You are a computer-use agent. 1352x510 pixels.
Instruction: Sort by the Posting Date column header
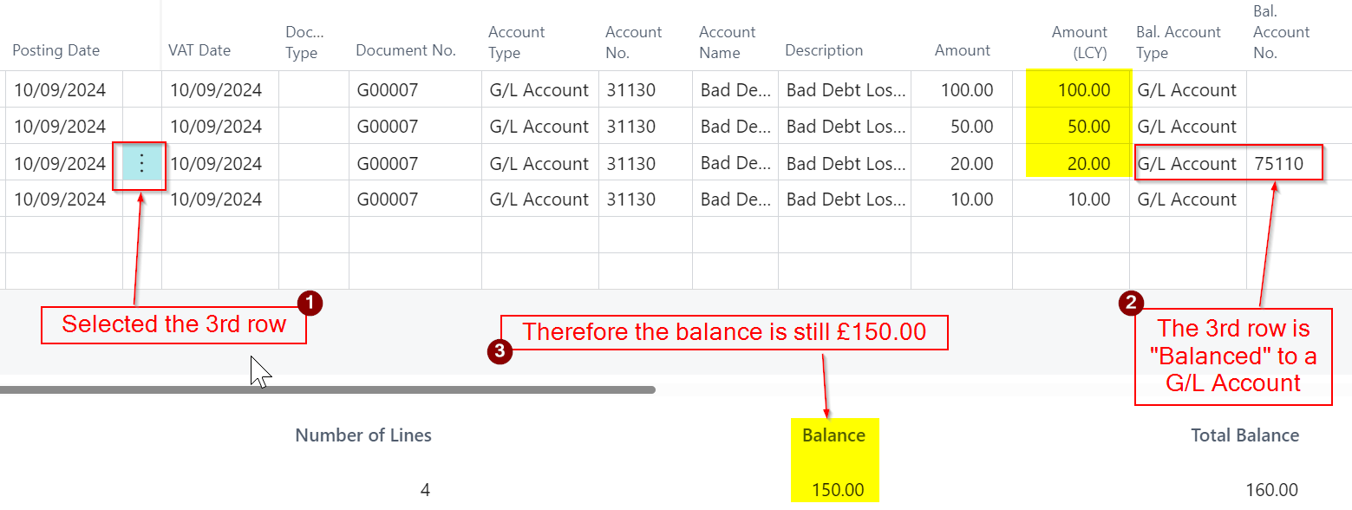point(56,50)
